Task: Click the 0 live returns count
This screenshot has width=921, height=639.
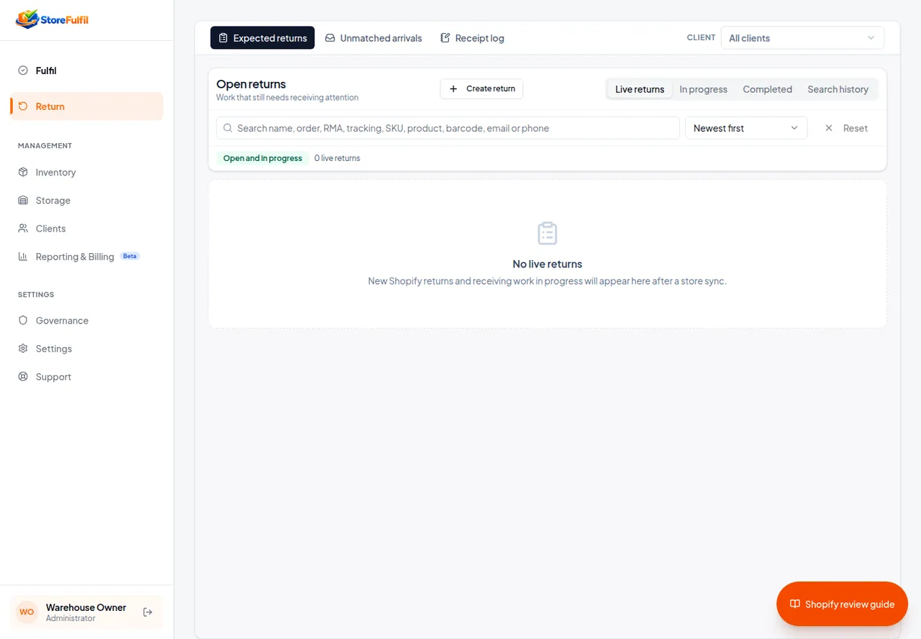Action: click(x=337, y=158)
